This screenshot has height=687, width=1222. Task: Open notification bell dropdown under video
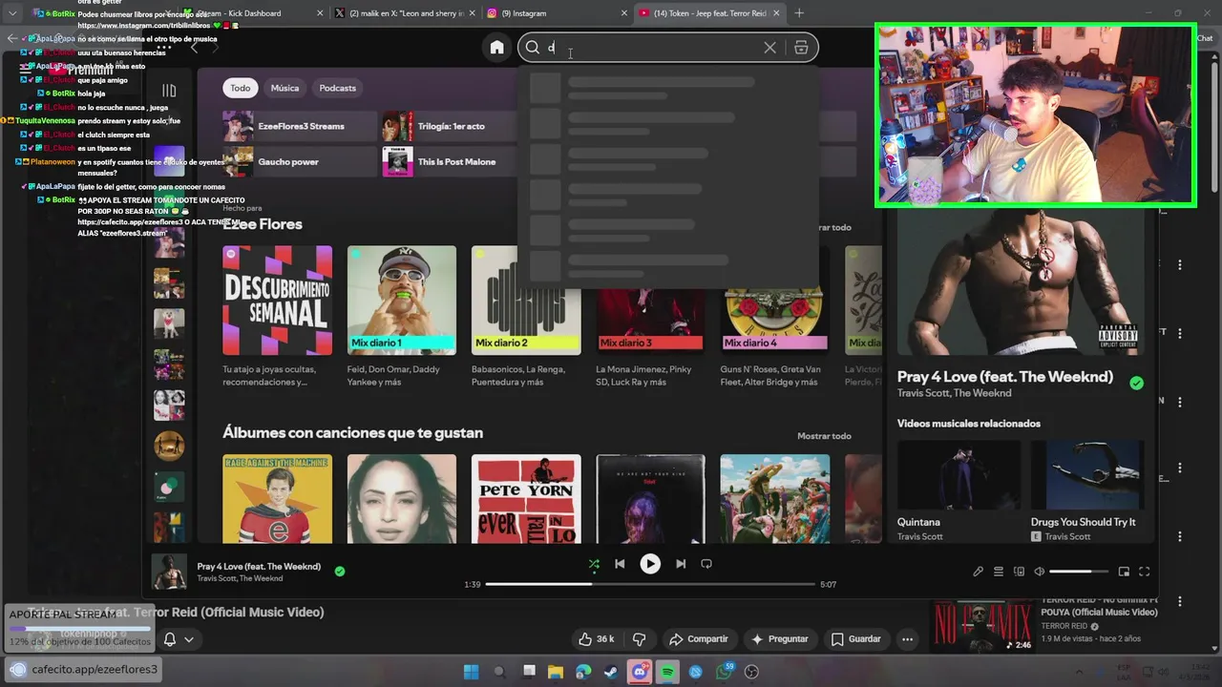(179, 639)
